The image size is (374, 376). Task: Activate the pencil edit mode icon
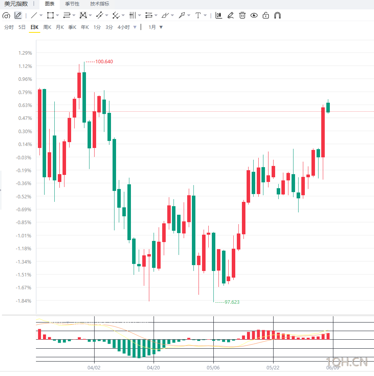click(18, 15)
